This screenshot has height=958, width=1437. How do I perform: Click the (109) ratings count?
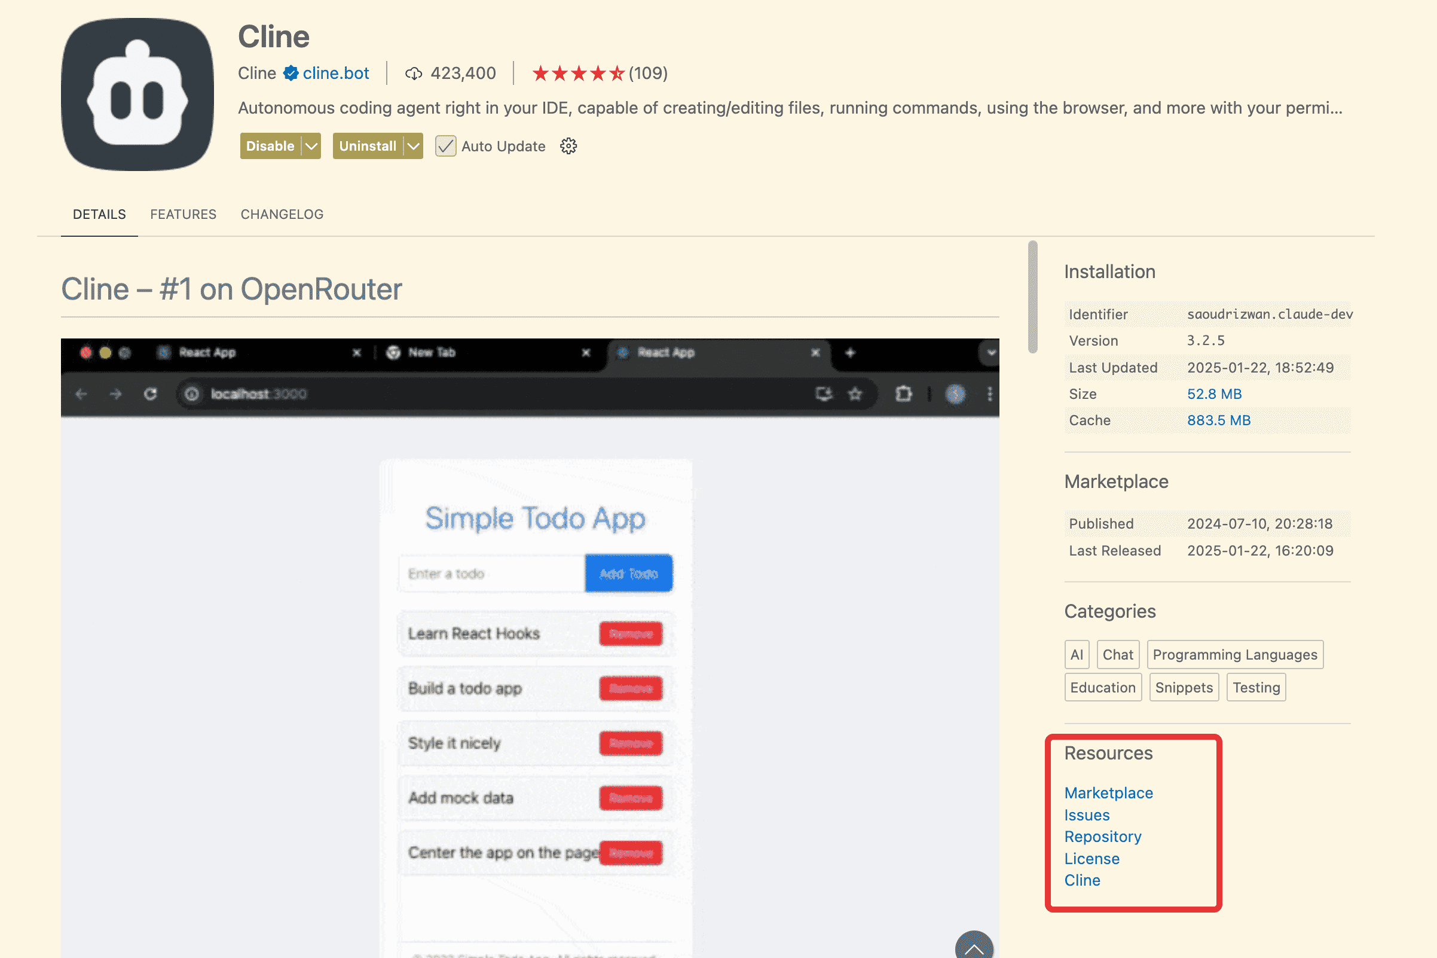(x=648, y=74)
